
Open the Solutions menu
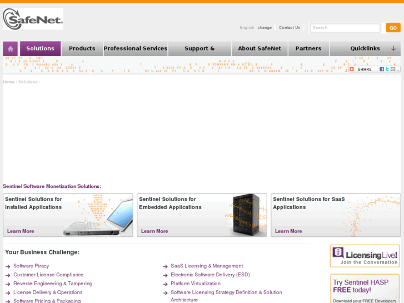(x=41, y=48)
